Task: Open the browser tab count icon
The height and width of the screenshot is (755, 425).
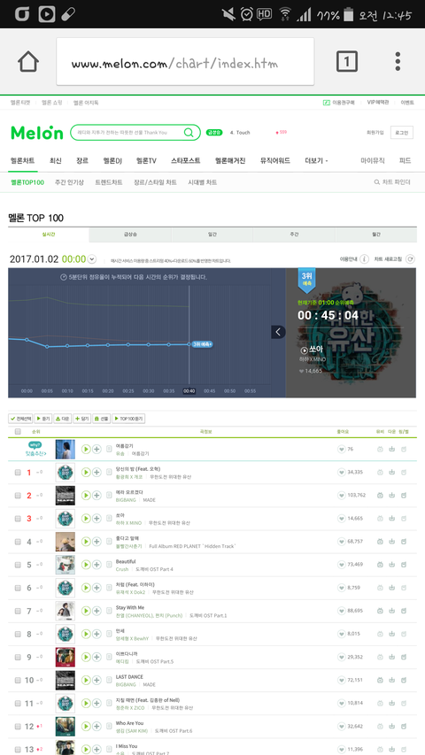Action: coord(347,62)
